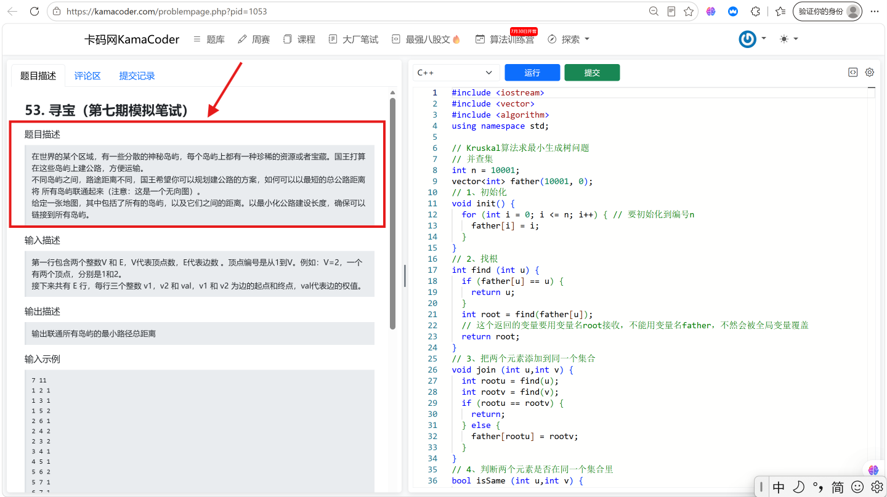This screenshot has height=497, width=887.
Task: Click the blue 运行 button
Action: pyautogui.click(x=532, y=73)
